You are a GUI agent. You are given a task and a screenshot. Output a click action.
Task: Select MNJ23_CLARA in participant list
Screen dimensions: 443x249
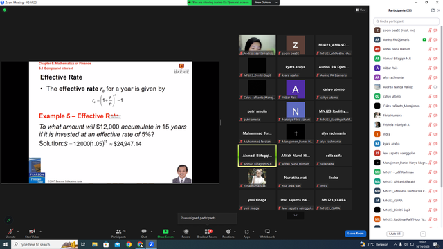coord(406,201)
